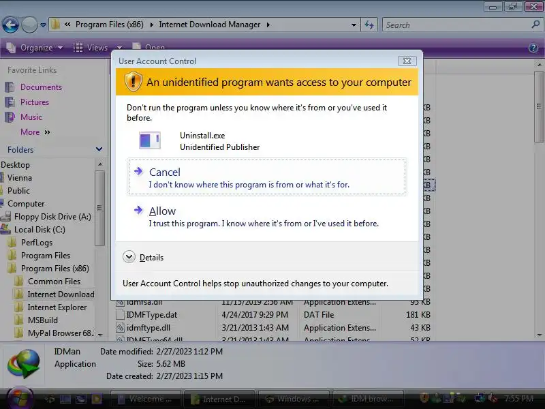The width and height of the screenshot is (545, 409).
Task: Select Floppy Disk Drive (A:)
Action: pyautogui.click(x=52, y=217)
